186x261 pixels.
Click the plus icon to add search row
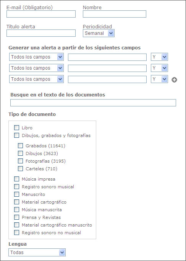[x=174, y=80]
